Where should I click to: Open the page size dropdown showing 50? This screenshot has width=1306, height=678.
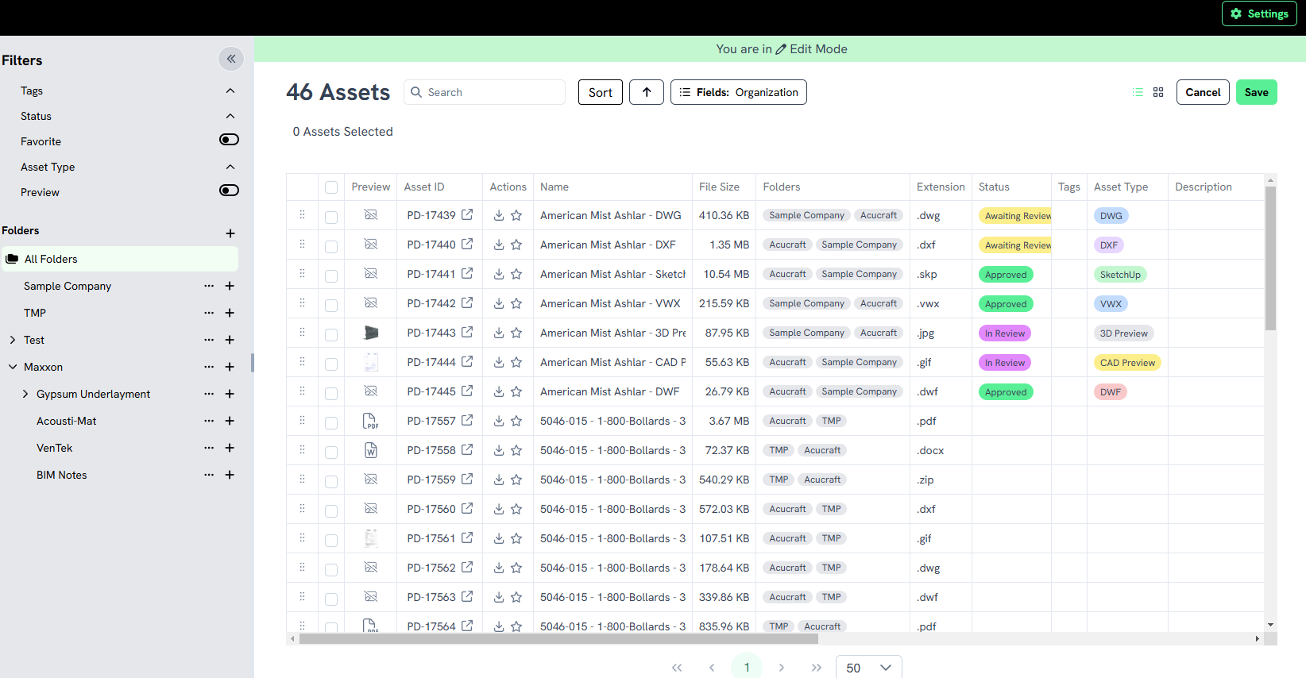tap(868, 668)
